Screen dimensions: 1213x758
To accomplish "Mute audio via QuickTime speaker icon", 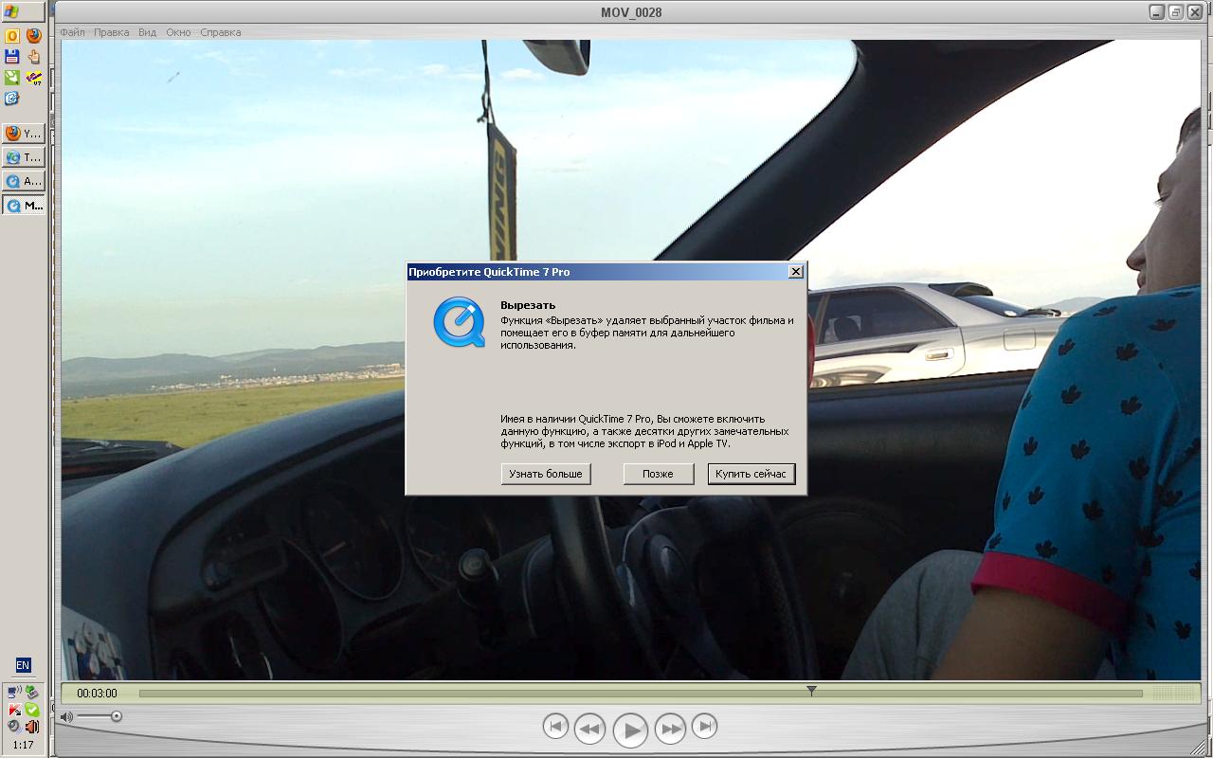I will (66, 717).
